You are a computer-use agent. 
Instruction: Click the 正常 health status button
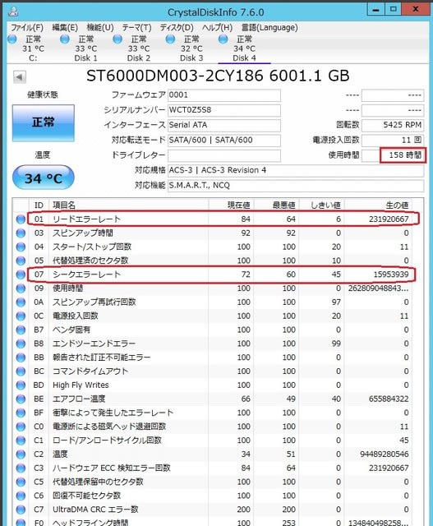pos(44,122)
